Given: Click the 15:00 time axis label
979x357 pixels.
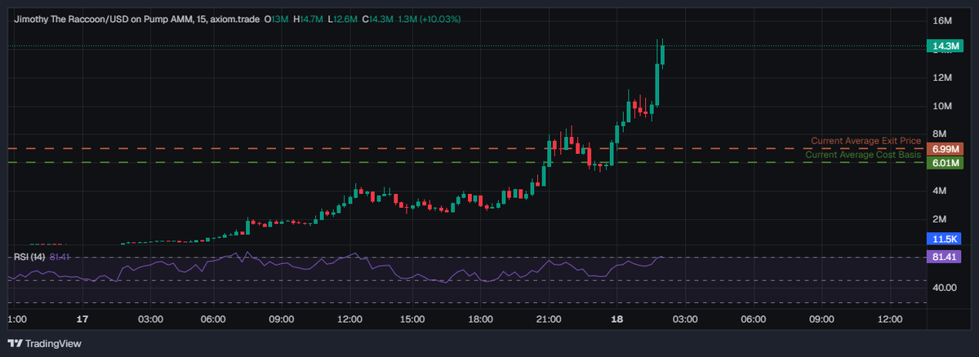Looking at the screenshot, I should pos(412,319).
